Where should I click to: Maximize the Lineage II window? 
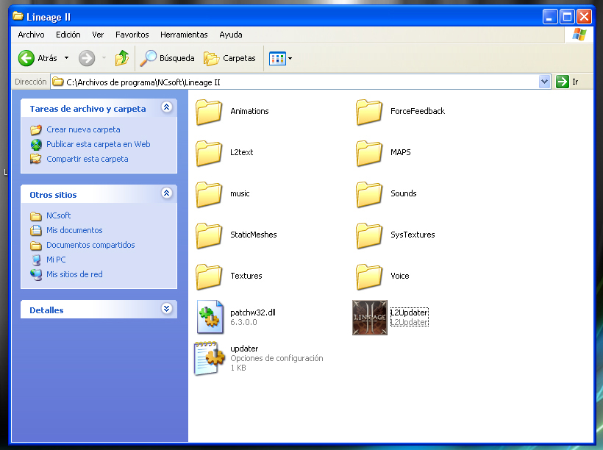coord(567,17)
